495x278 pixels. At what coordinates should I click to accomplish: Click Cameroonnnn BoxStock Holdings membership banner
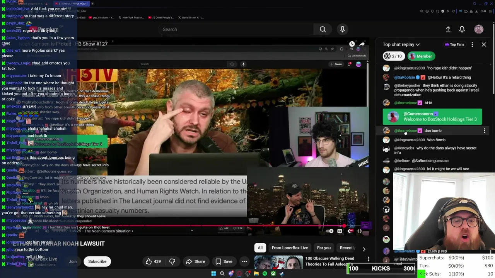click(x=432, y=117)
